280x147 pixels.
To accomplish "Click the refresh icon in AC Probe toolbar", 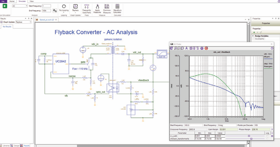I will 171,48.
